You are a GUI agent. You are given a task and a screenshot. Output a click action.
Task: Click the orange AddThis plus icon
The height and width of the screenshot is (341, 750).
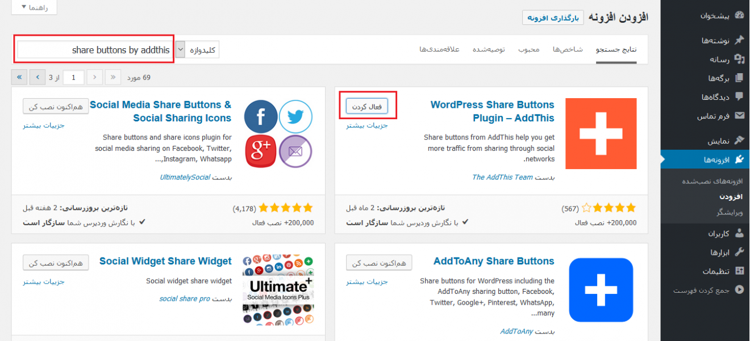click(601, 133)
